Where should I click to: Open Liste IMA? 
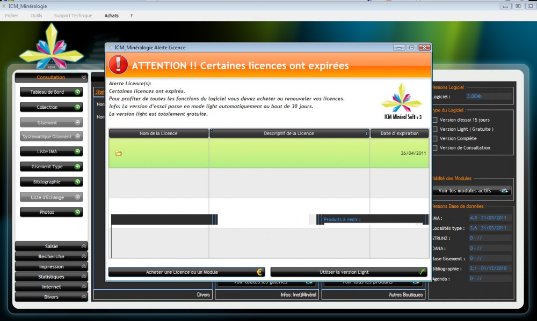(x=52, y=152)
